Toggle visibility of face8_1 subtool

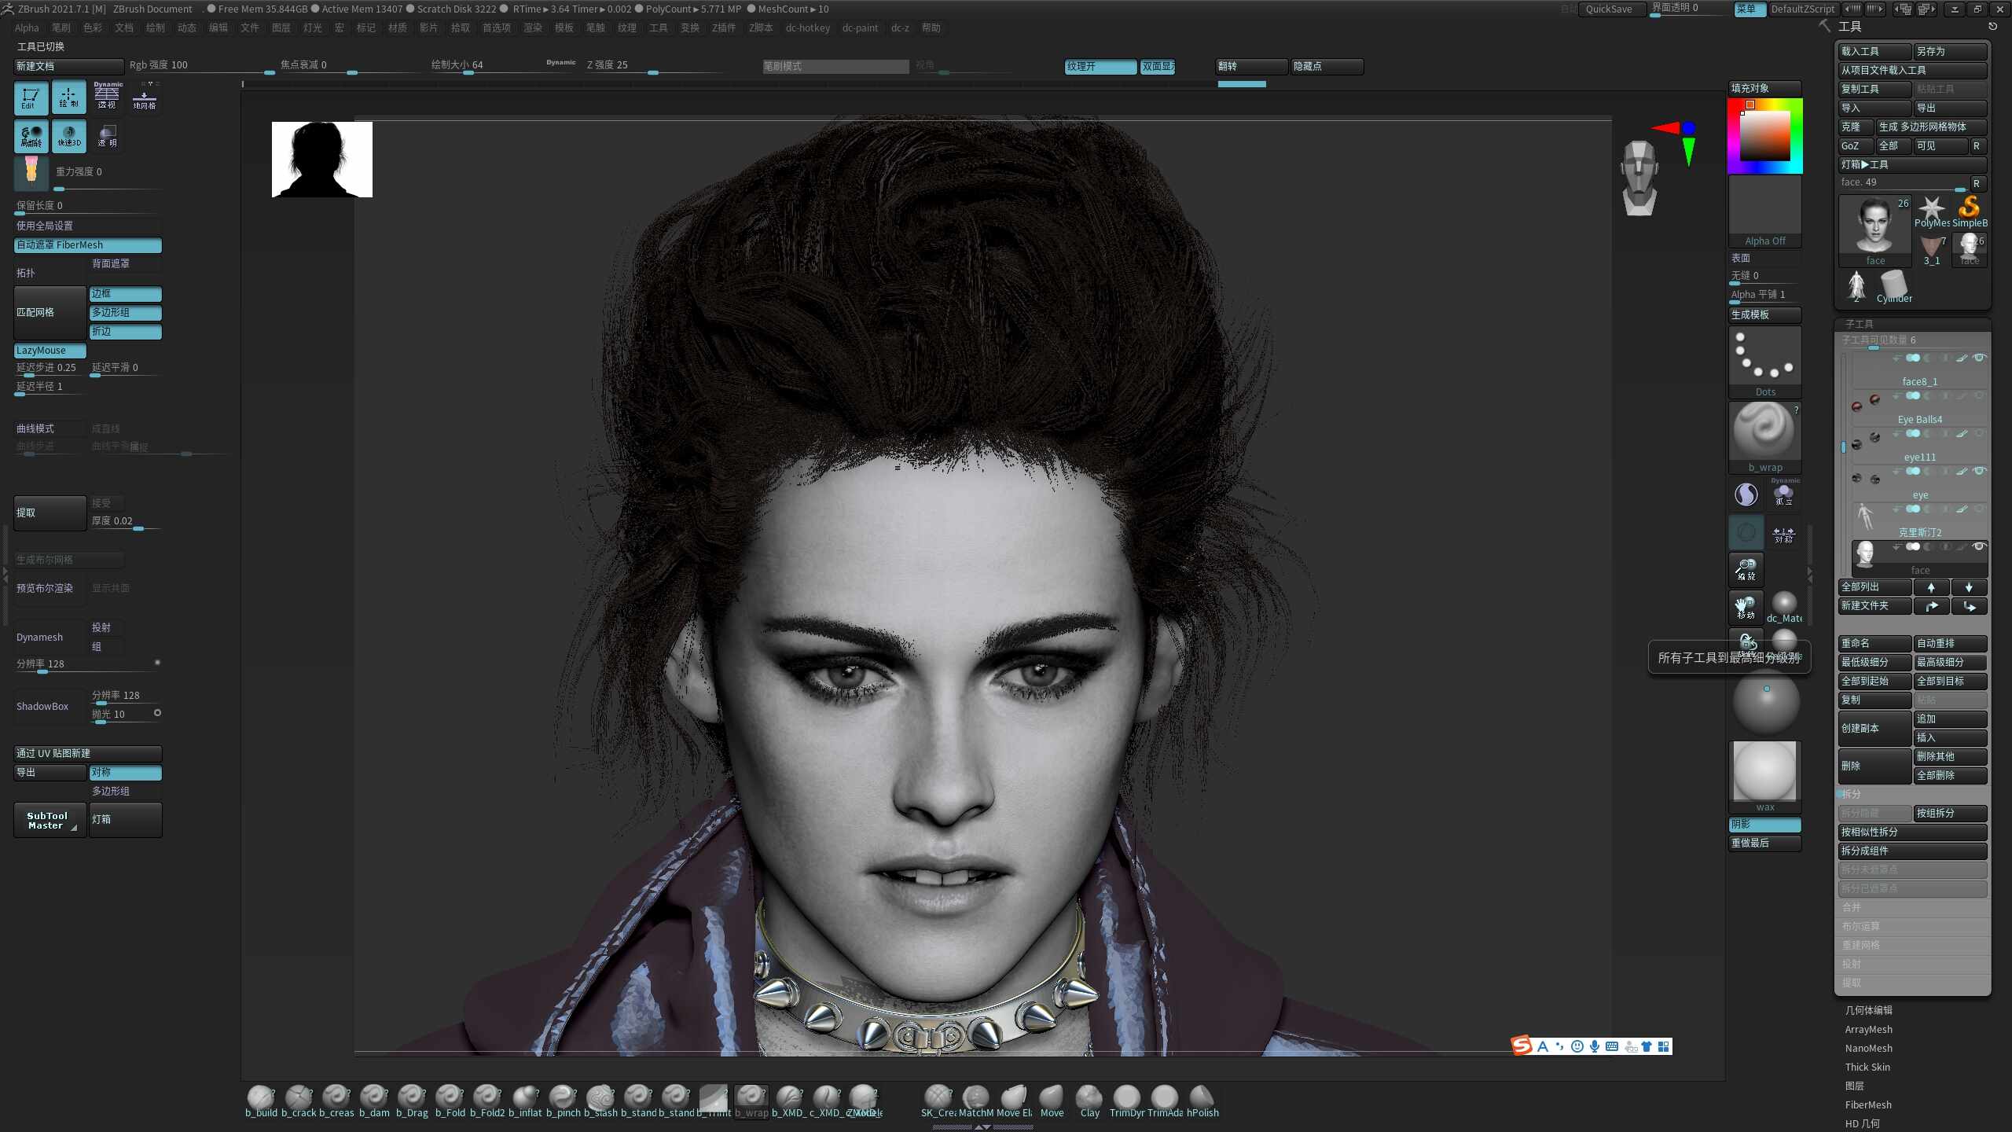[x=1980, y=358]
